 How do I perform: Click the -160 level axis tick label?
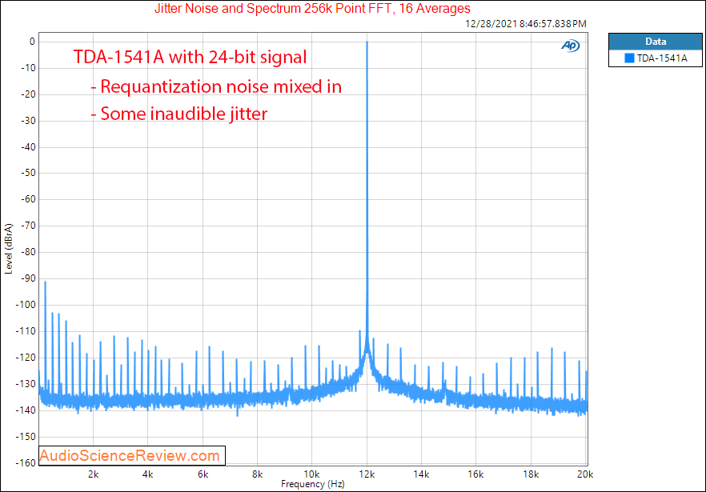[26, 462]
